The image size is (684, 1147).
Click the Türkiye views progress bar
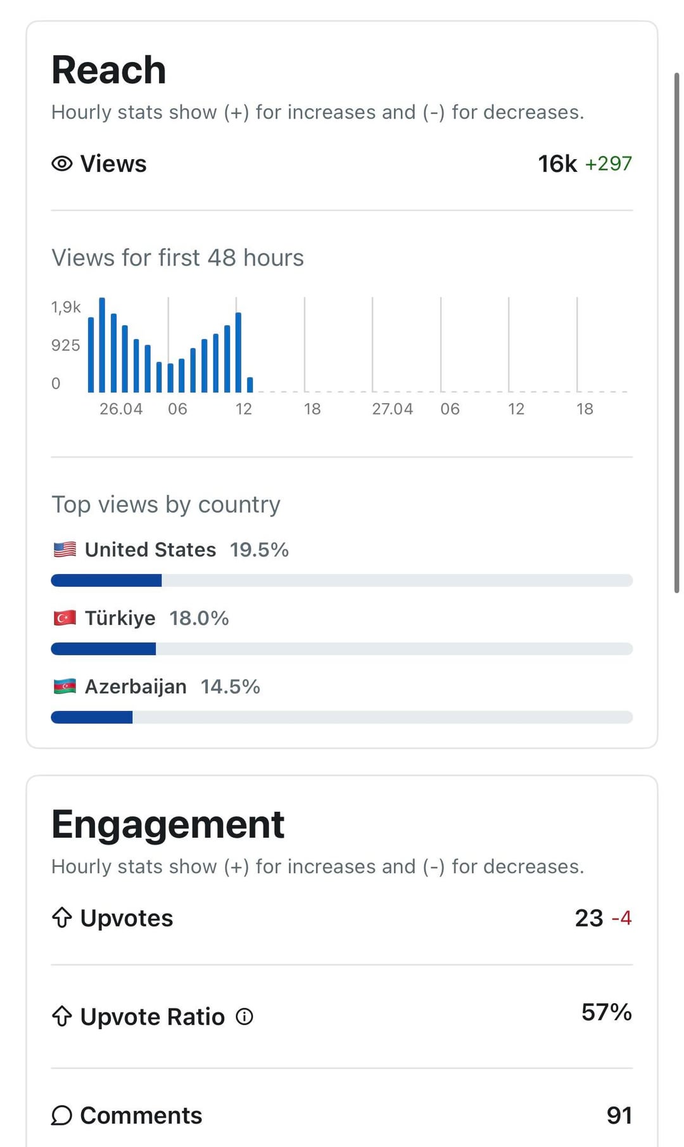341,649
